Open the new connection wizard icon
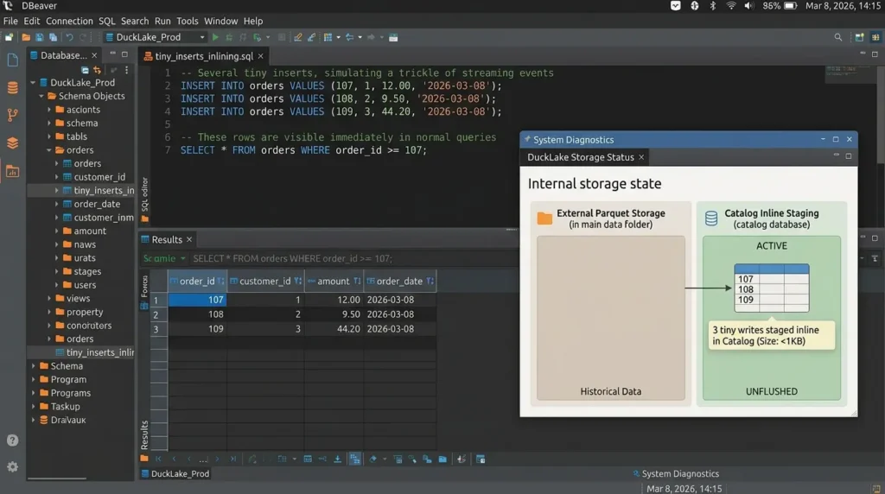885x494 pixels. (x=9, y=37)
